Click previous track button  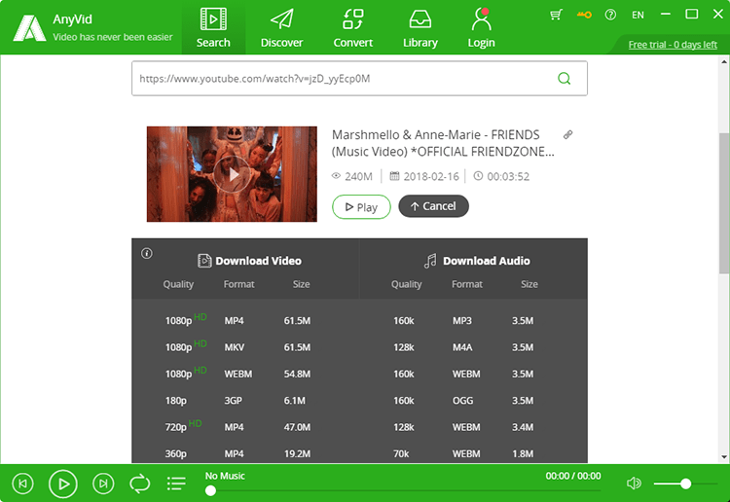click(x=22, y=484)
